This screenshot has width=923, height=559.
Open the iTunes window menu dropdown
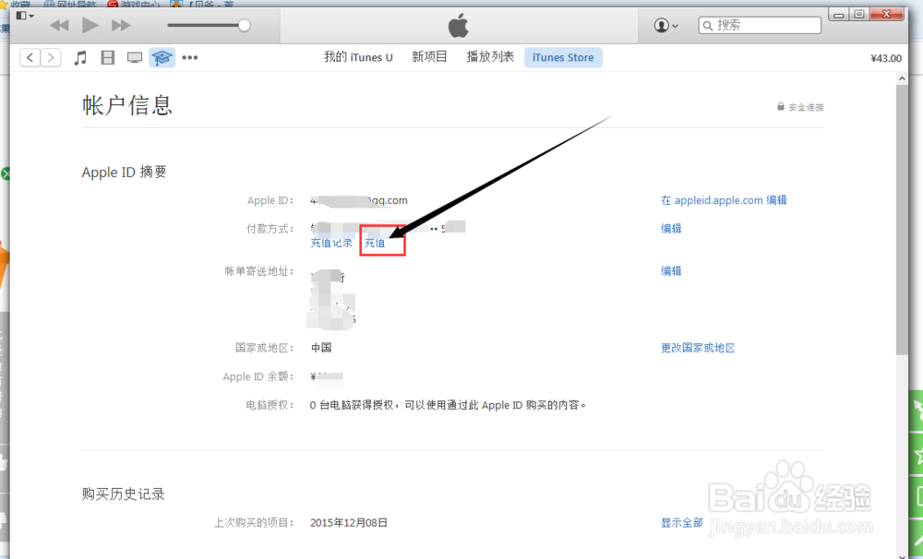pyautogui.click(x=25, y=16)
